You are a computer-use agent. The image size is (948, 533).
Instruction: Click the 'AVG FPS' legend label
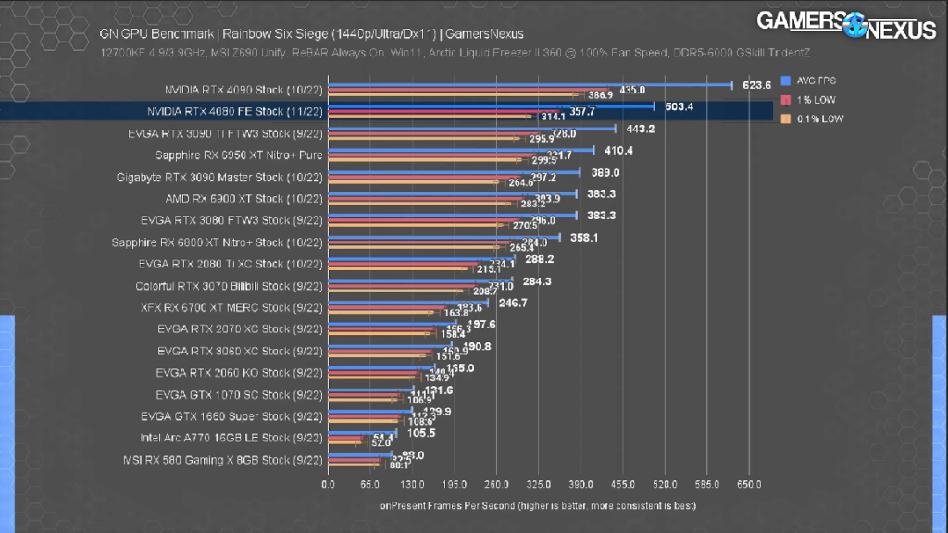click(x=817, y=81)
